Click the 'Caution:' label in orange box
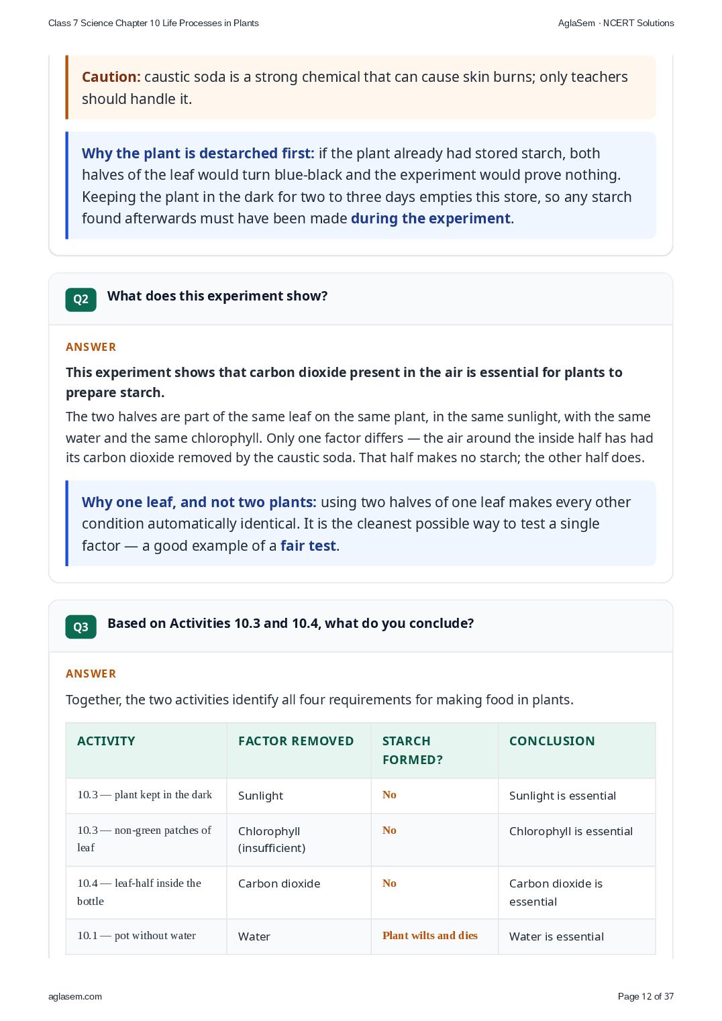 tap(111, 77)
